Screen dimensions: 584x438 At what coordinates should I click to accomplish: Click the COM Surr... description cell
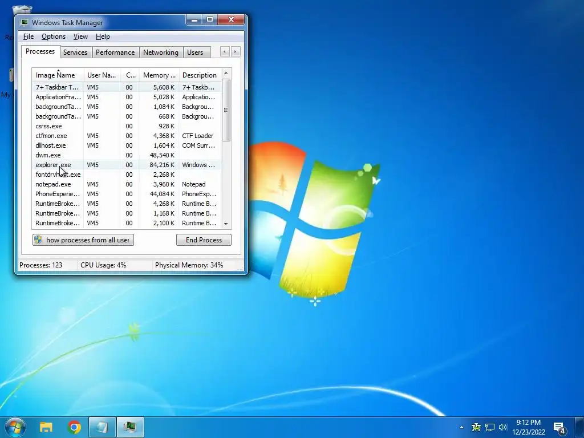click(198, 145)
